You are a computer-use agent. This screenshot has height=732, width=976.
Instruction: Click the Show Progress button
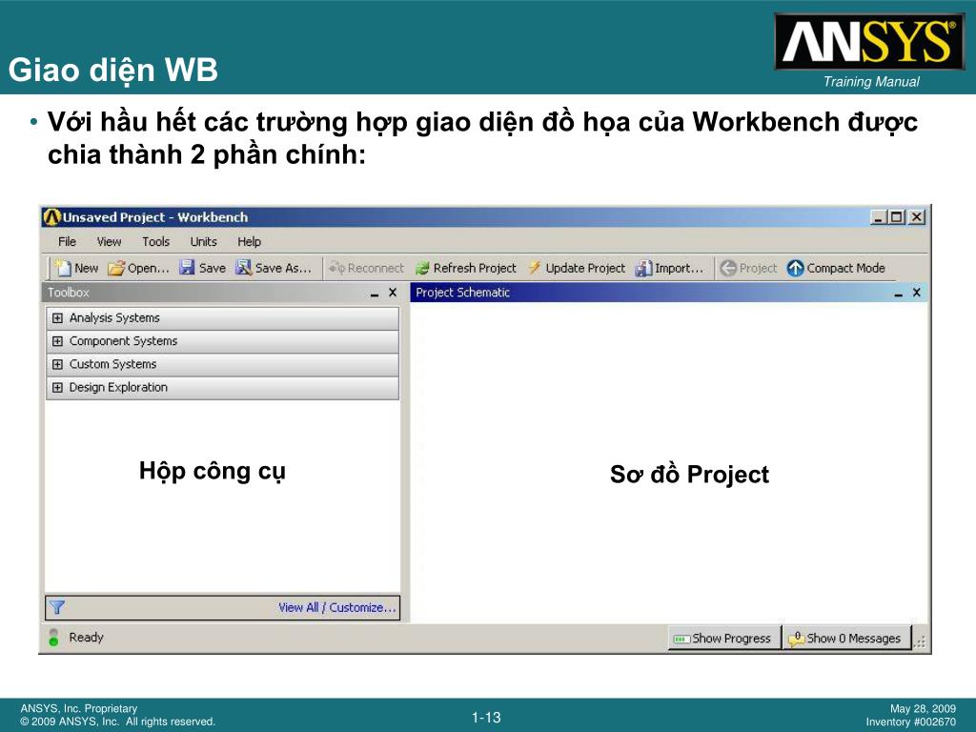click(x=724, y=638)
